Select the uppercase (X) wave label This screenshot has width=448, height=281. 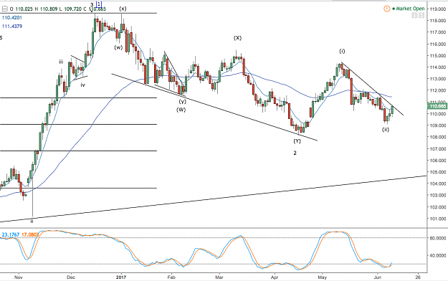[x=237, y=38]
